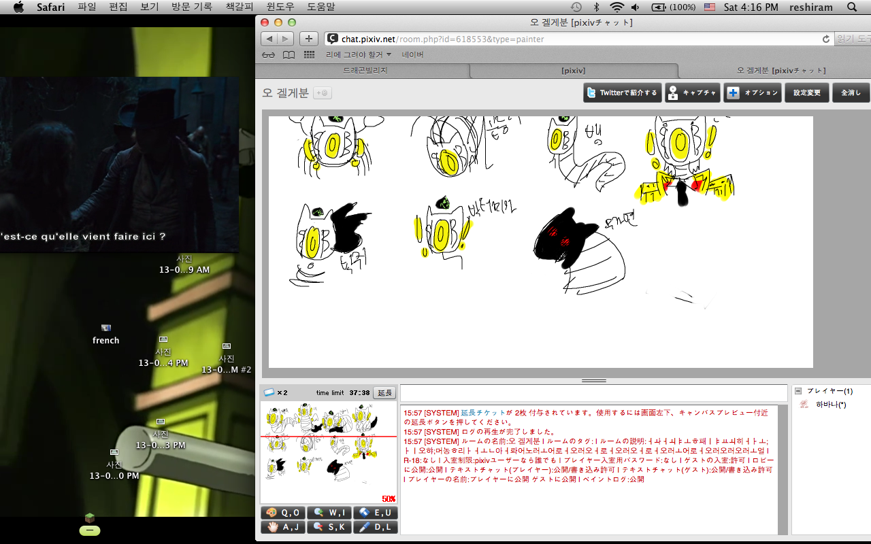This screenshot has height=544, width=871.
Task: Open Spotlight search magnifier
Action: coord(852,7)
